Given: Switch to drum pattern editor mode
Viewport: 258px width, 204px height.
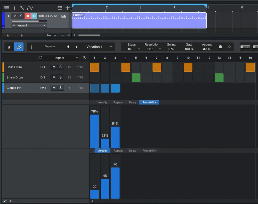Looking at the screenshot, I should [19, 47].
